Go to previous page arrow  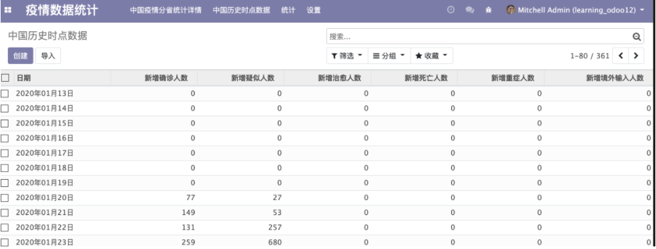point(621,56)
